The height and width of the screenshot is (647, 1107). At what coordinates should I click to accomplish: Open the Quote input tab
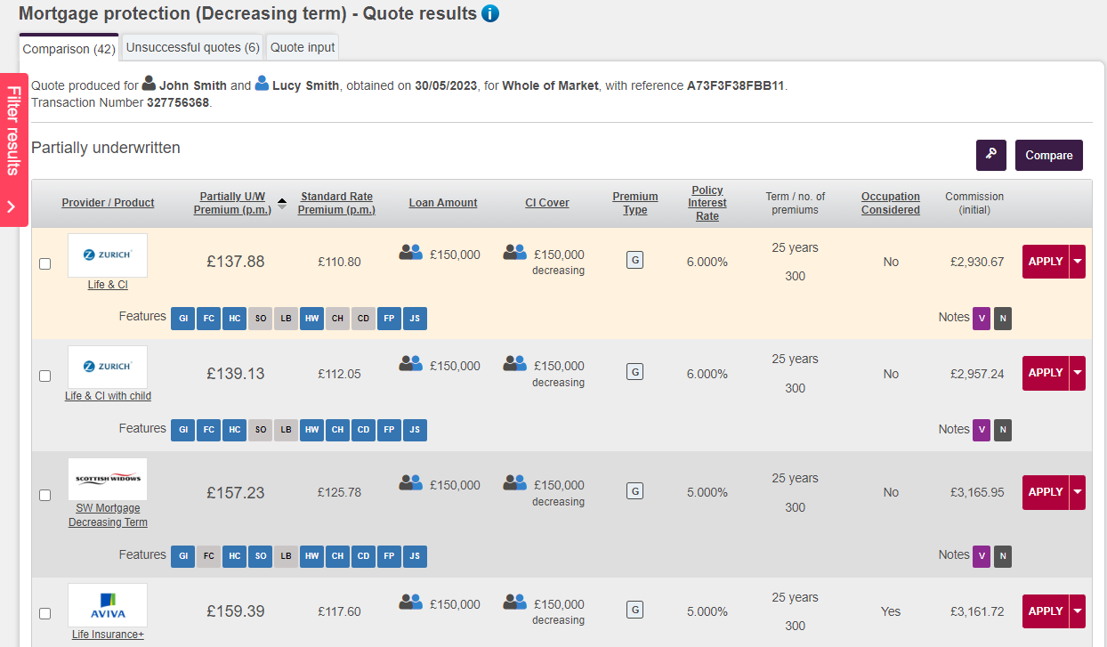point(303,47)
